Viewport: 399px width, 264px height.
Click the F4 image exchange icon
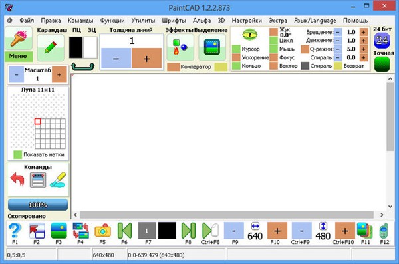[x=80, y=231]
